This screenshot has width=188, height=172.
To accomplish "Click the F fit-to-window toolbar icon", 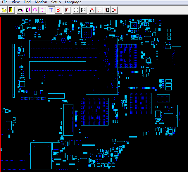I will point(67,10).
